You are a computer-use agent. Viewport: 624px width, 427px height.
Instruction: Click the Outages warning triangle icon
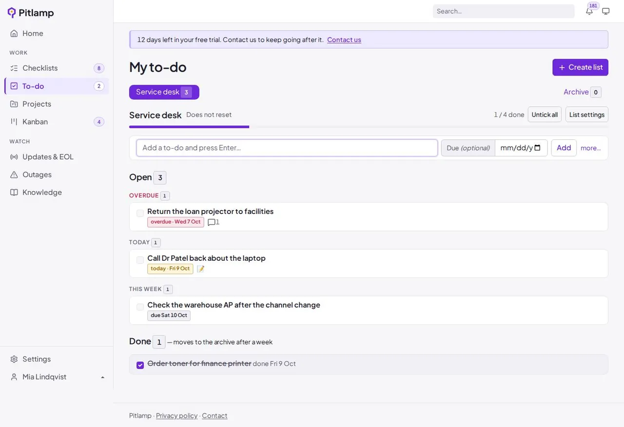14,175
